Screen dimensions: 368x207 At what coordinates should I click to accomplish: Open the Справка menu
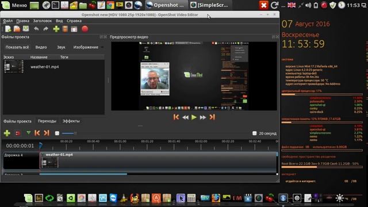[x=74, y=21]
